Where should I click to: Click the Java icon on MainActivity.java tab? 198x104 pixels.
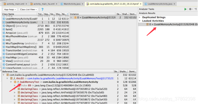pos(62,4)
